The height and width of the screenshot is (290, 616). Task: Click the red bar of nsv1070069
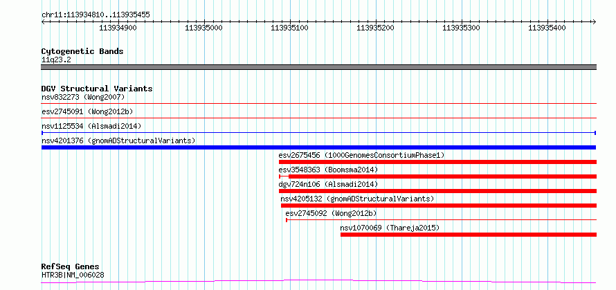pos(469,235)
